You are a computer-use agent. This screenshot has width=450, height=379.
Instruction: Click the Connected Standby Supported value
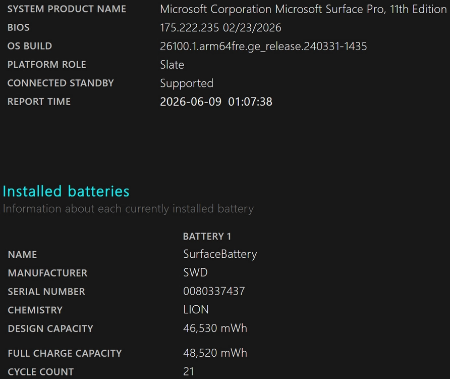187,83
